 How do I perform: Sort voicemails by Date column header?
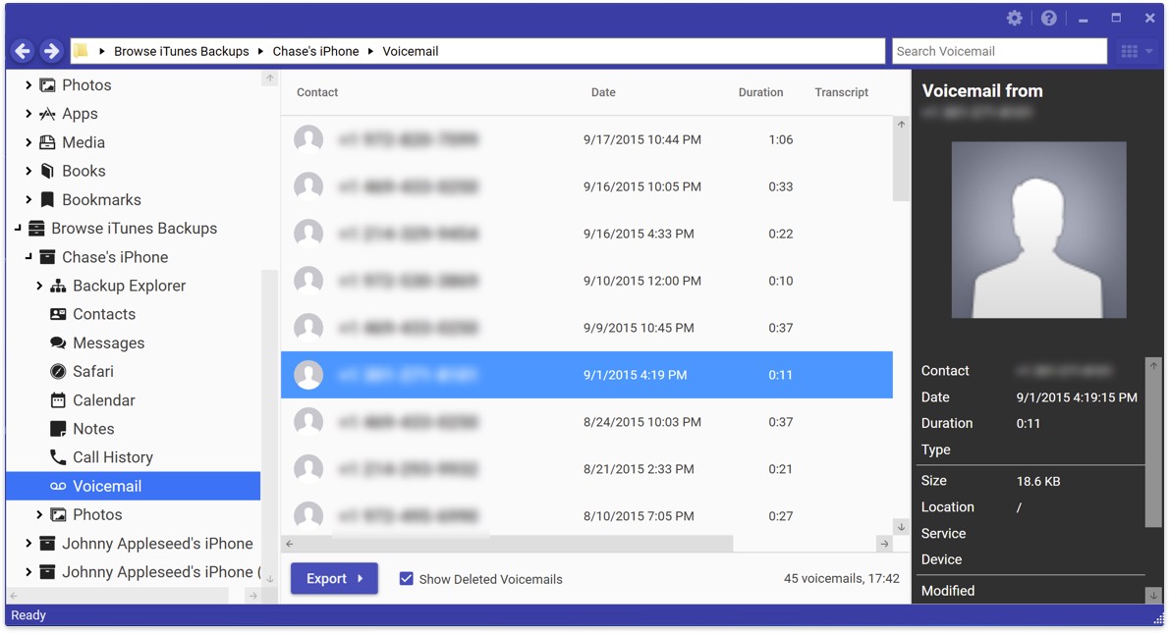(x=603, y=92)
